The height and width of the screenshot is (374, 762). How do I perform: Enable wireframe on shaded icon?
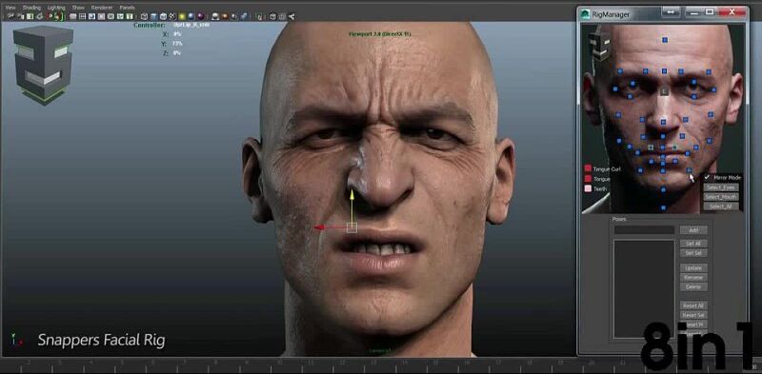pos(163,16)
